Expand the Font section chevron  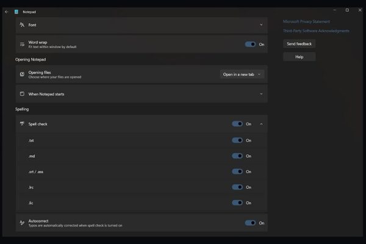point(261,25)
